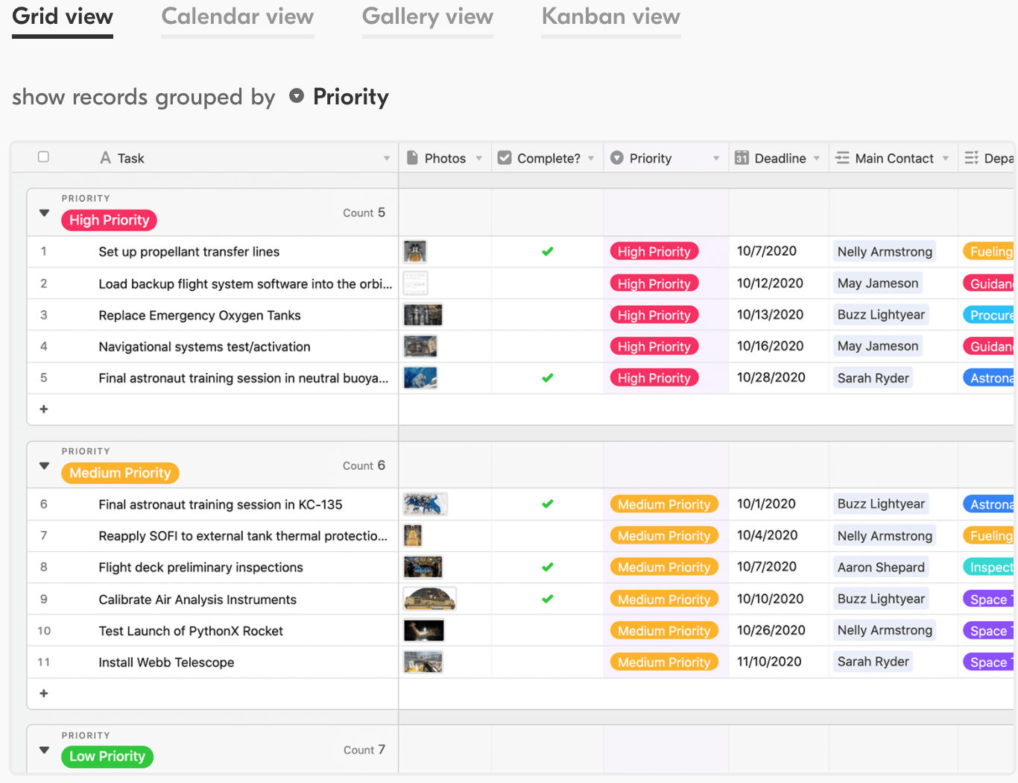Screen dimensions: 1018x783
Task: Click the calendar icon in Deadline header
Action: pyautogui.click(x=742, y=158)
